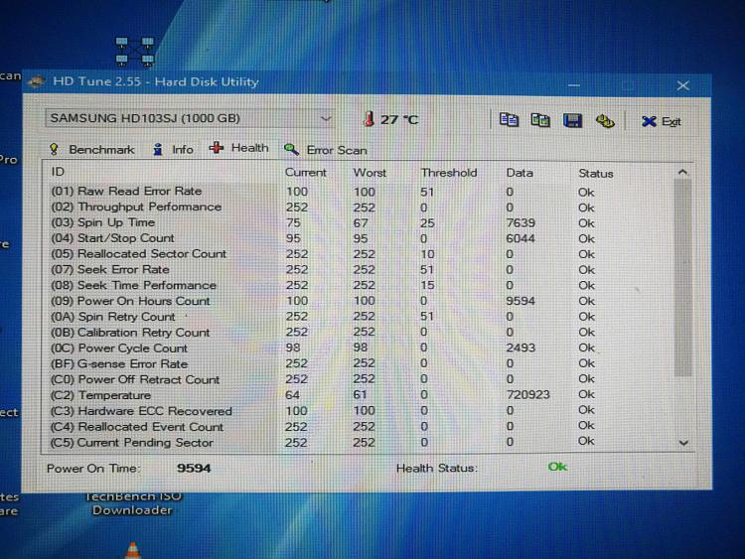
Task: Switch to the Info tab
Action: 173,150
